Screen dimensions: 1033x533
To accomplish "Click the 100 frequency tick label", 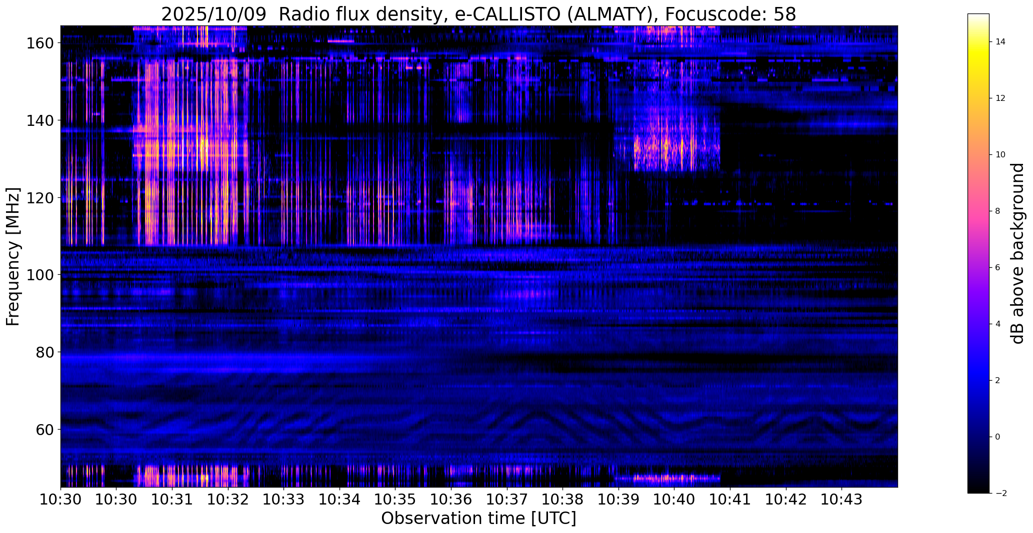I will 39,275.
